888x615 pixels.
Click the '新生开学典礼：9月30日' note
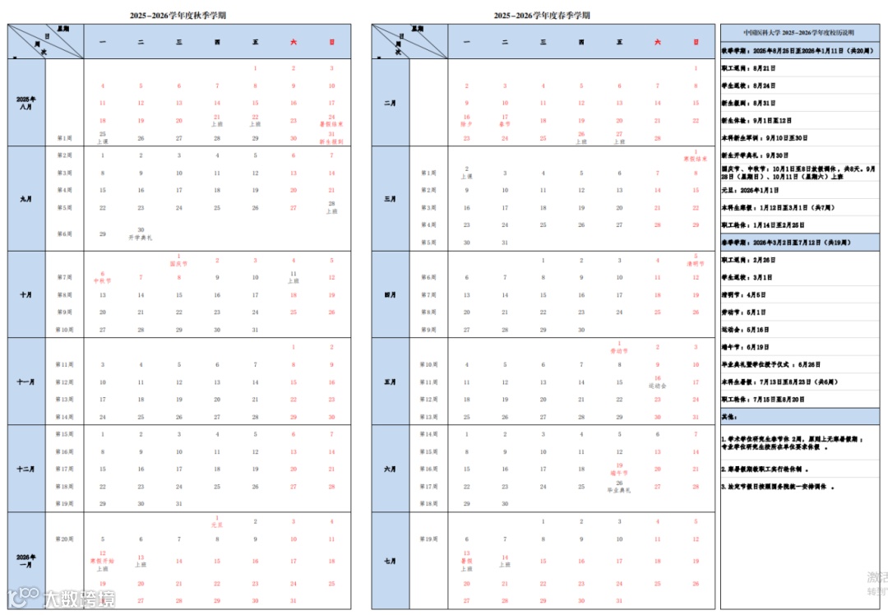(754, 155)
